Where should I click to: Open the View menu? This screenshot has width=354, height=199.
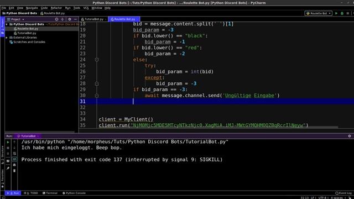(x=20, y=8)
